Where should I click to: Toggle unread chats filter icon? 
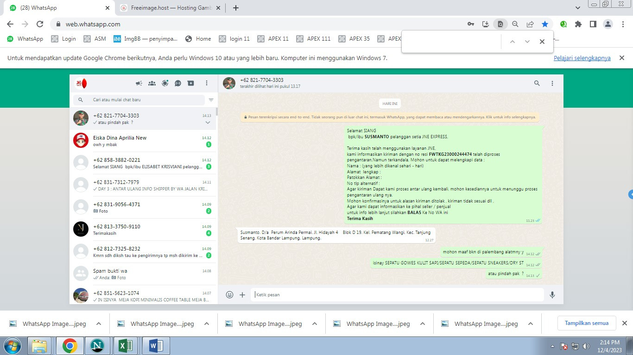click(211, 100)
